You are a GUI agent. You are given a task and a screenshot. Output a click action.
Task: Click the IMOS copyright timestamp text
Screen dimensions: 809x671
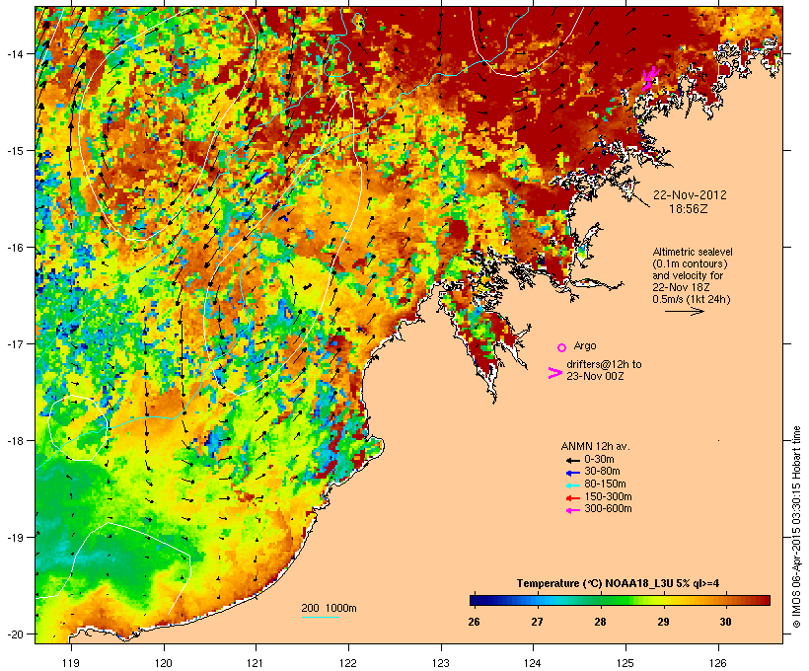pos(796,527)
